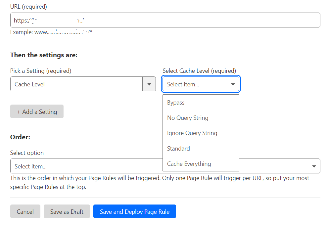Select Ignore Query String option
327x229 pixels.
pyautogui.click(x=192, y=133)
